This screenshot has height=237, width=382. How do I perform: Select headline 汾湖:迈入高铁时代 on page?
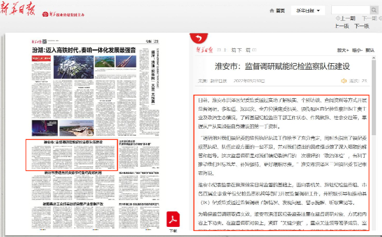coord(84,50)
